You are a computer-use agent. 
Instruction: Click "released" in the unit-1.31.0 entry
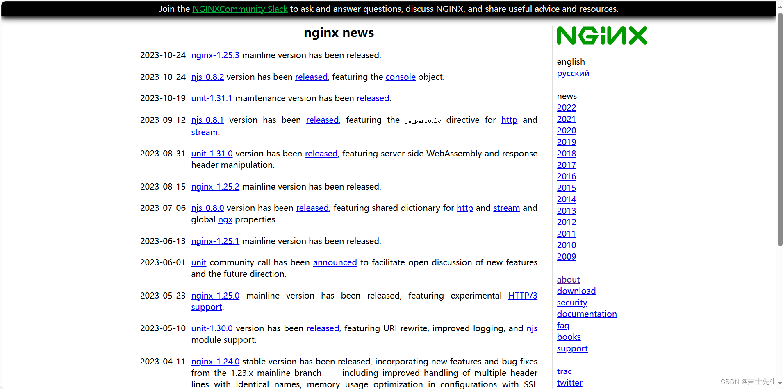[321, 154]
